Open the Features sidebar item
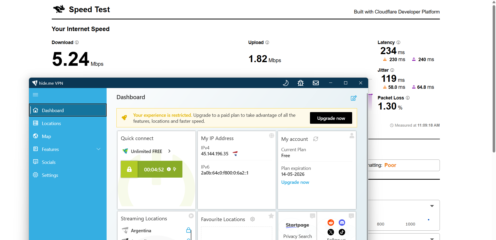 click(x=68, y=149)
